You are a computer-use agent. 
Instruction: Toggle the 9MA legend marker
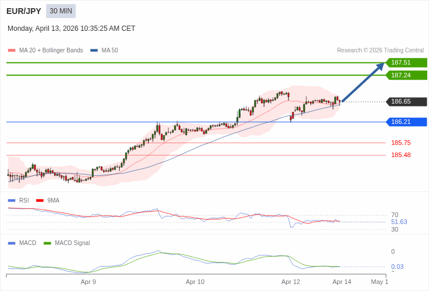pos(40,200)
